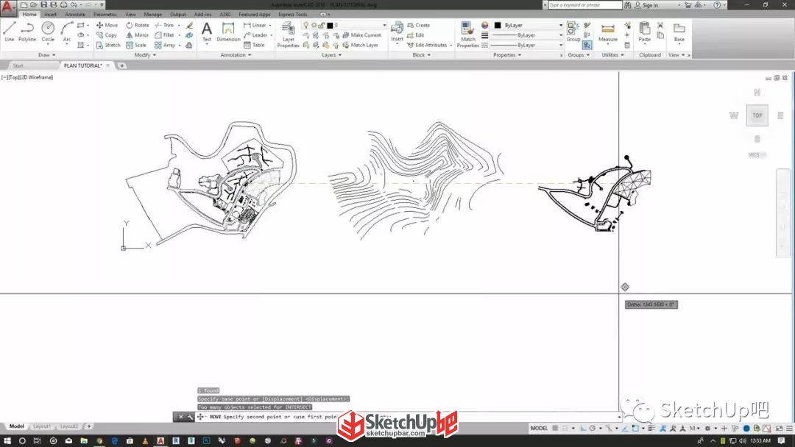Screen dimensions: 795x447
Task: Open the Insert ribbon tab
Action: point(51,14)
